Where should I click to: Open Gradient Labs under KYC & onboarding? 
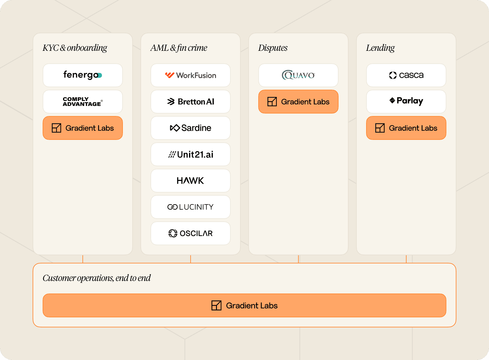[83, 128]
